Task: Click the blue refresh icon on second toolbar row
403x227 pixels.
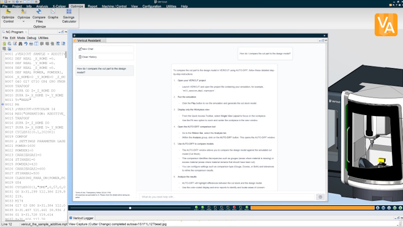Action: click(10, 48)
